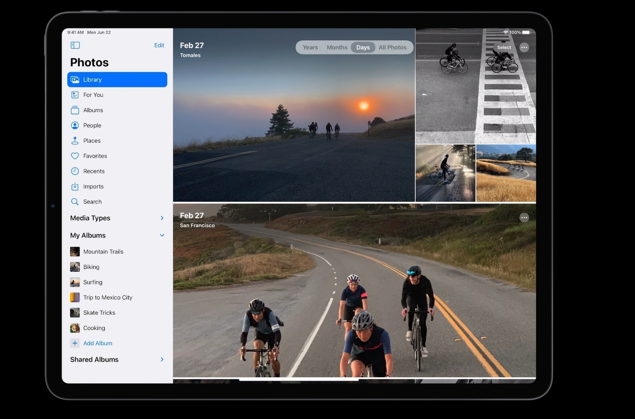
Task: Expand the Shared Albums chevron
Action: [x=162, y=359]
